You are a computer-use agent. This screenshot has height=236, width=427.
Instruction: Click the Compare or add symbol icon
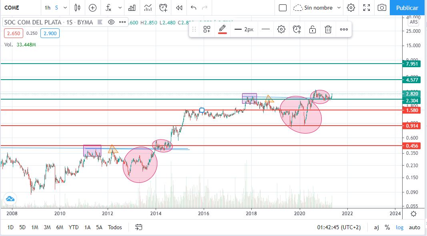(92, 8)
